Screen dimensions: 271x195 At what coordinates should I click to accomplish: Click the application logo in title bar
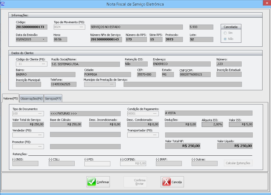(3, 4)
